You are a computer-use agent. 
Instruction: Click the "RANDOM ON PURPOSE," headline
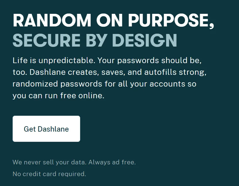[113, 20]
